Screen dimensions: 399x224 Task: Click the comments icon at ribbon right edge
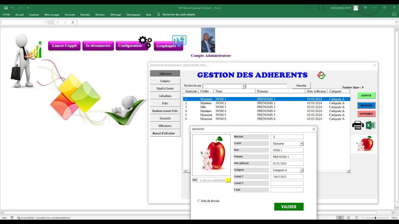[394, 15]
